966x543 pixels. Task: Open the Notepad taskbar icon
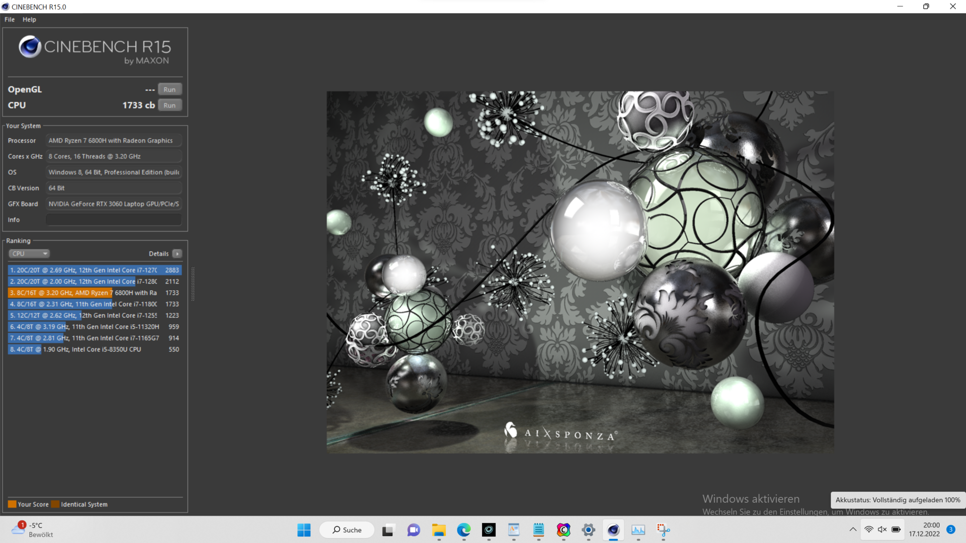pos(538,530)
